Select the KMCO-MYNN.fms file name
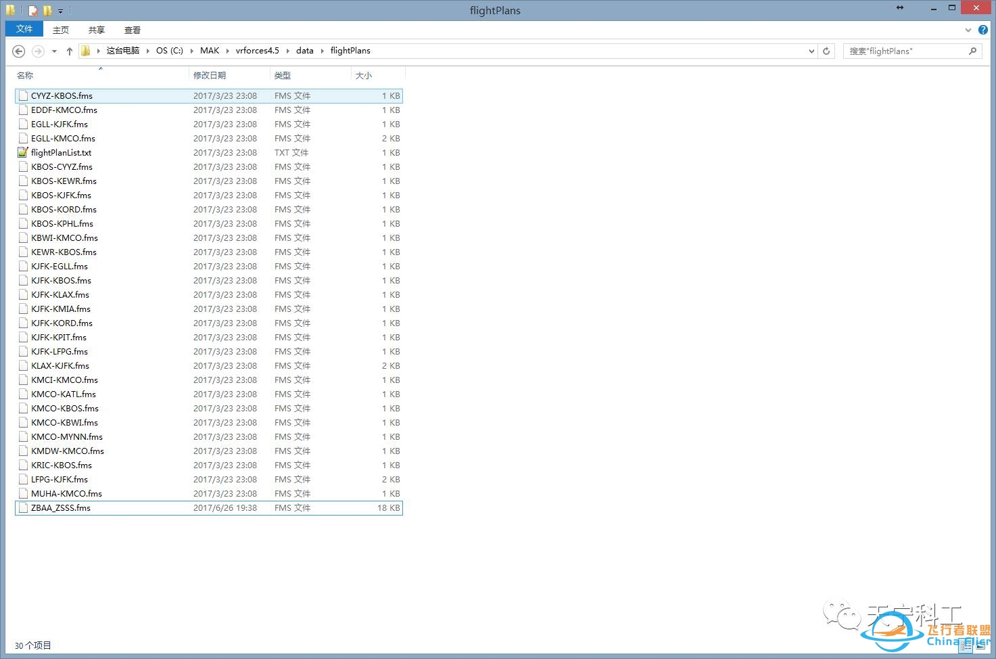Screen dimensions: 996x659 67,437
